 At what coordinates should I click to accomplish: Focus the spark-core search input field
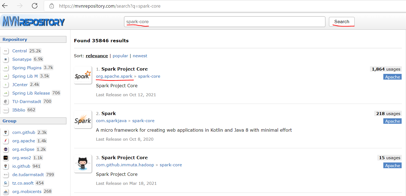click(x=225, y=22)
